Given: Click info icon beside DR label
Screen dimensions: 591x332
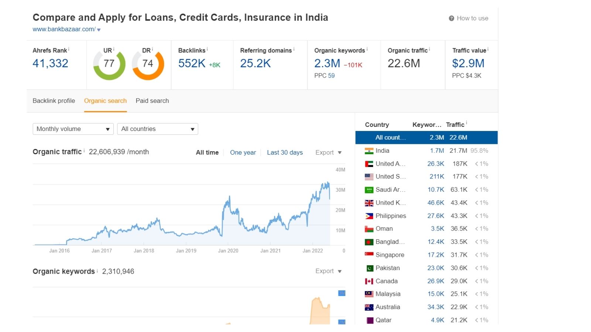Looking at the screenshot, I should pos(152,49).
